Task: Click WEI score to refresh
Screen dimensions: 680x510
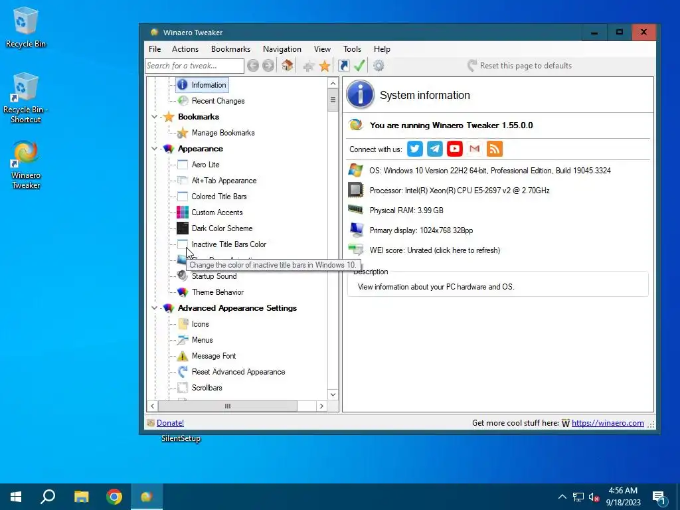Action: coord(434,250)
